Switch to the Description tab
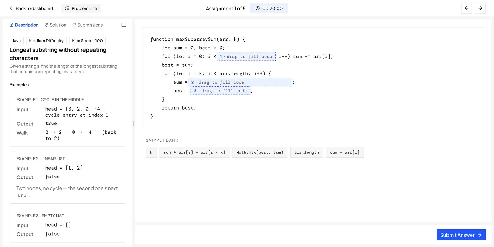The width and height of the screenshot is (494, 247). (24, 25)
